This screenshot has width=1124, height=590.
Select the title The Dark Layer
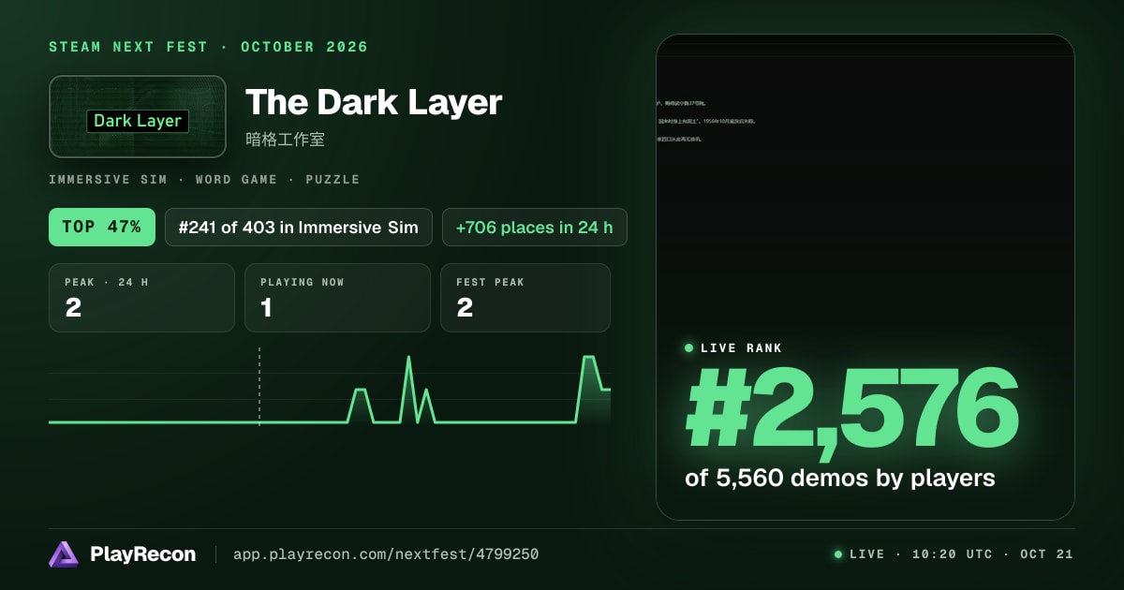tap(374, 102)
